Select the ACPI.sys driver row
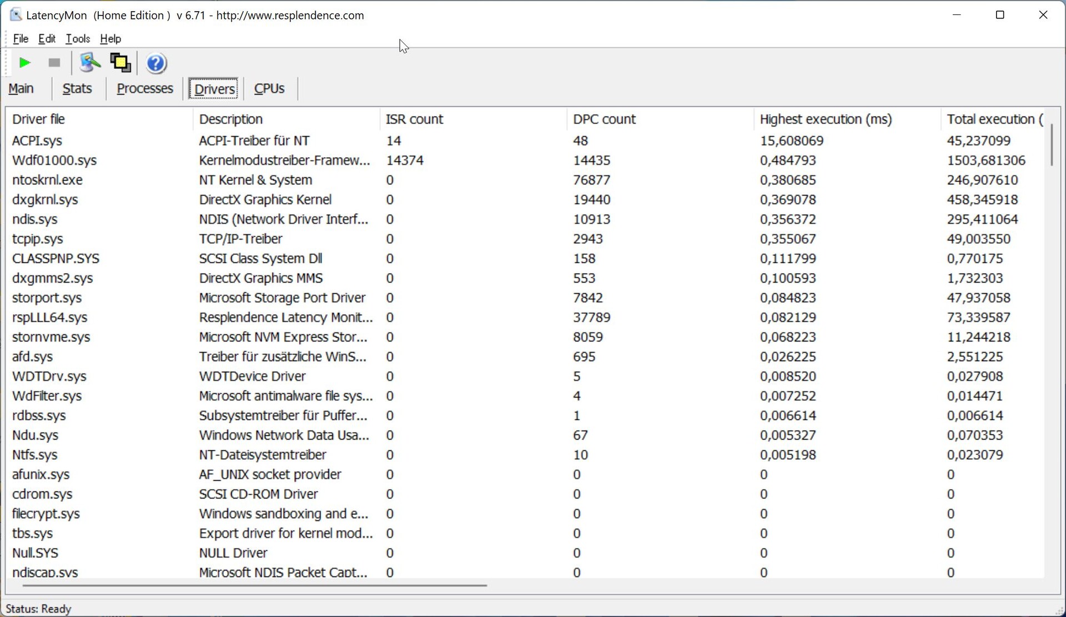Viewport: 1066px width, 617px height. pyautogui.click(x=37, y=141)
